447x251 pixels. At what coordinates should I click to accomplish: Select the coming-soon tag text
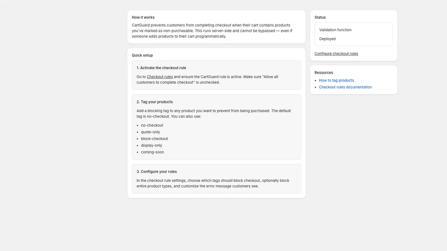pos(152,152)
